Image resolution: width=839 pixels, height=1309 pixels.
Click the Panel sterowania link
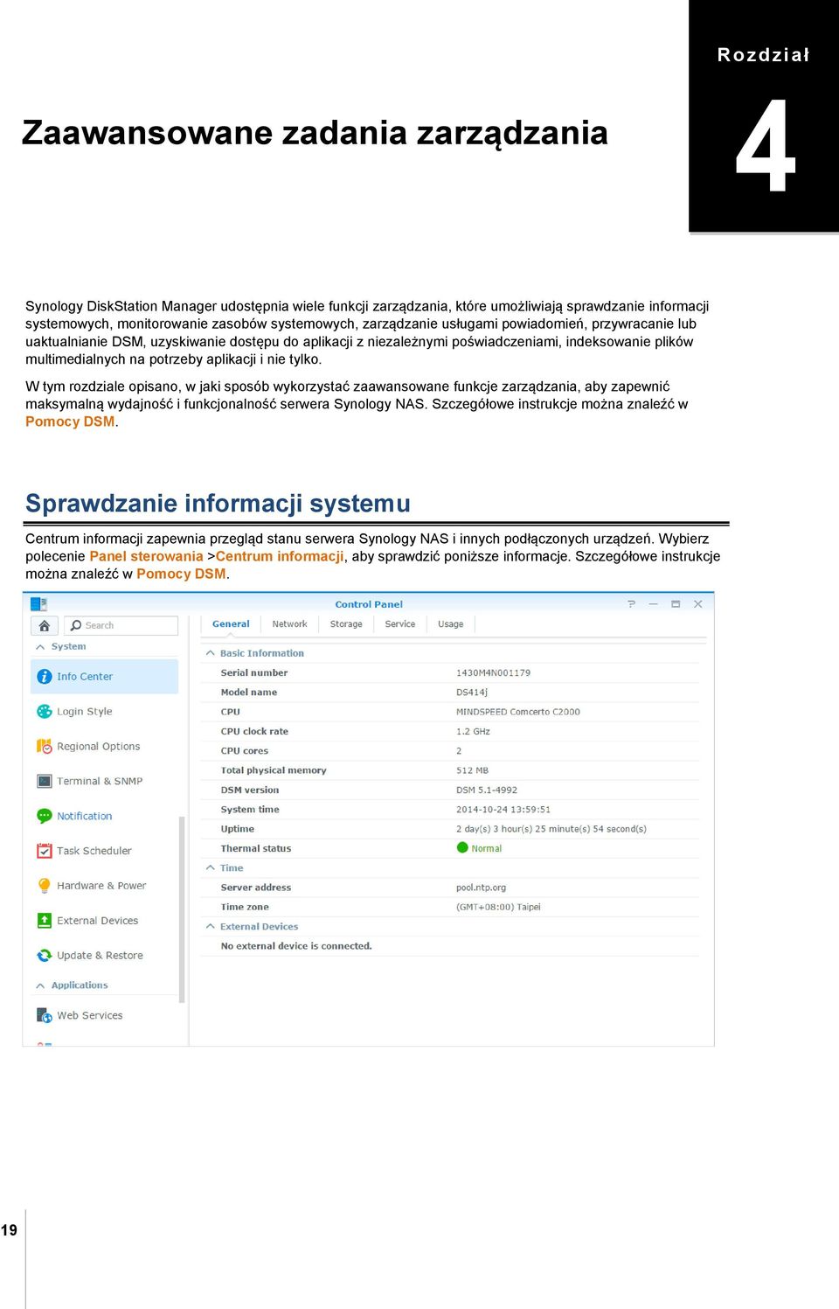(146, 556)
